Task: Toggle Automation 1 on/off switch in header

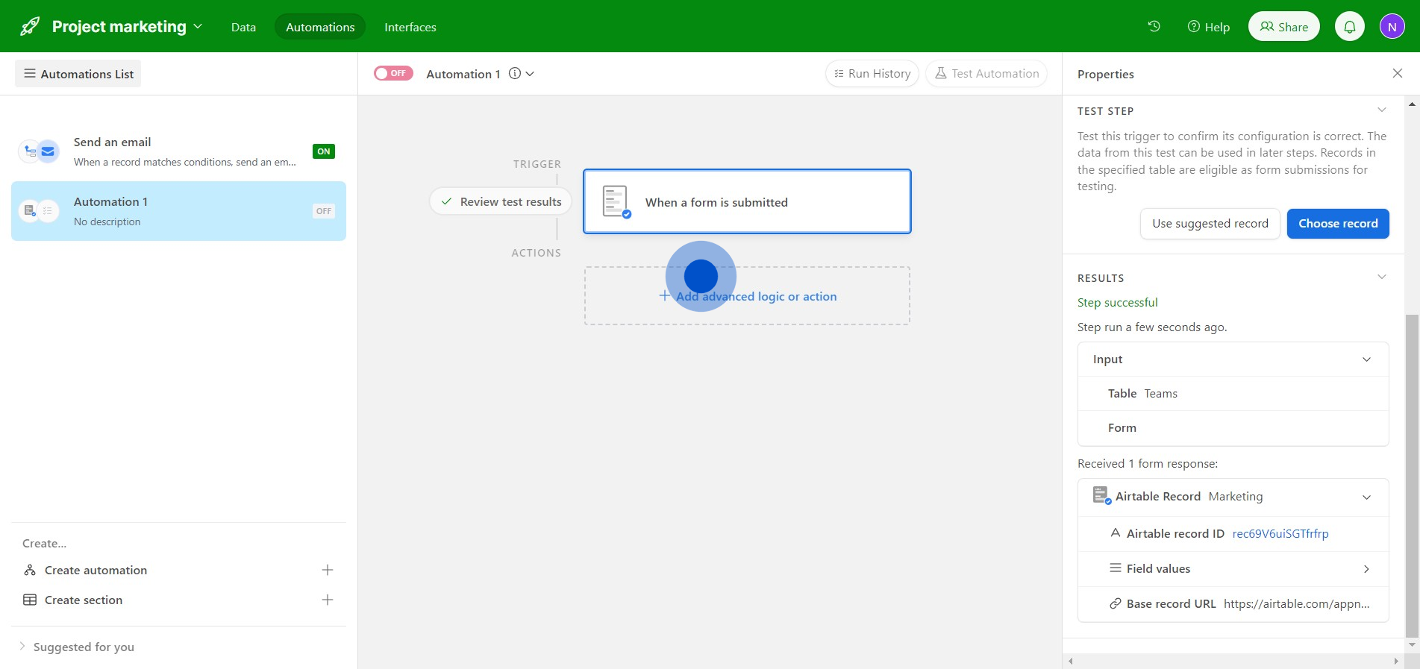Action: (x=393, y=73)
